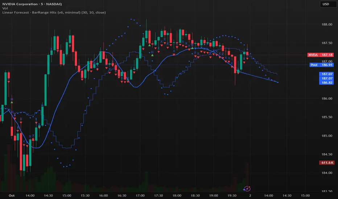This screenshot has height=199, width=338.
Task: Click the 184.00 price axis label
Action: coord(327,173)
